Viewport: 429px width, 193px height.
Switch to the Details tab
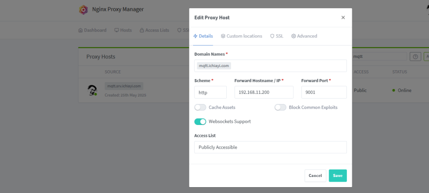point(203,36)
